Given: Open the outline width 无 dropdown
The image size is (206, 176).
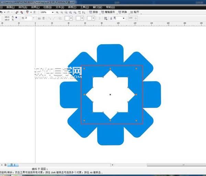Looking at the screenshot, I should (x=125, y=18).
